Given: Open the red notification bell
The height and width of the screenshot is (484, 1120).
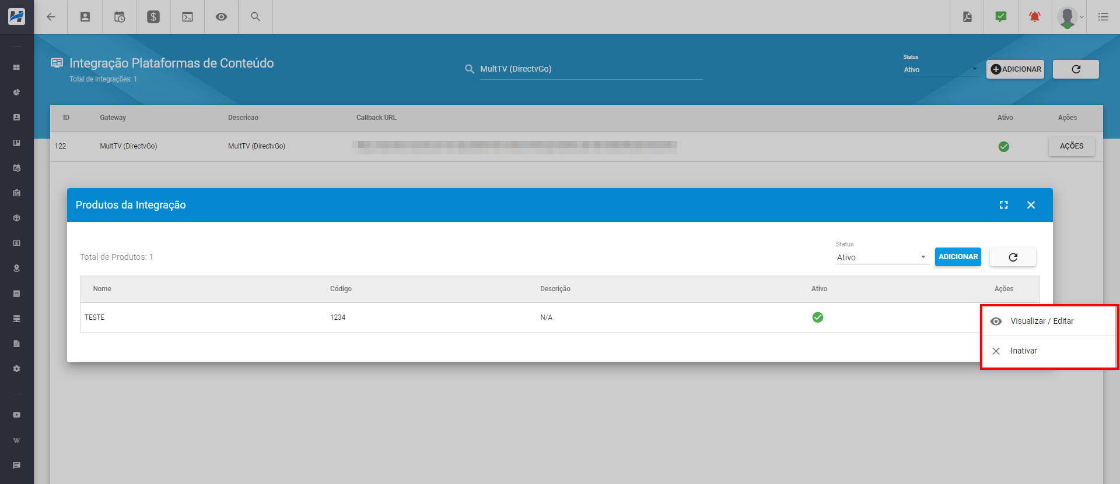Looking at the screenshot, I should point(1035,17).
